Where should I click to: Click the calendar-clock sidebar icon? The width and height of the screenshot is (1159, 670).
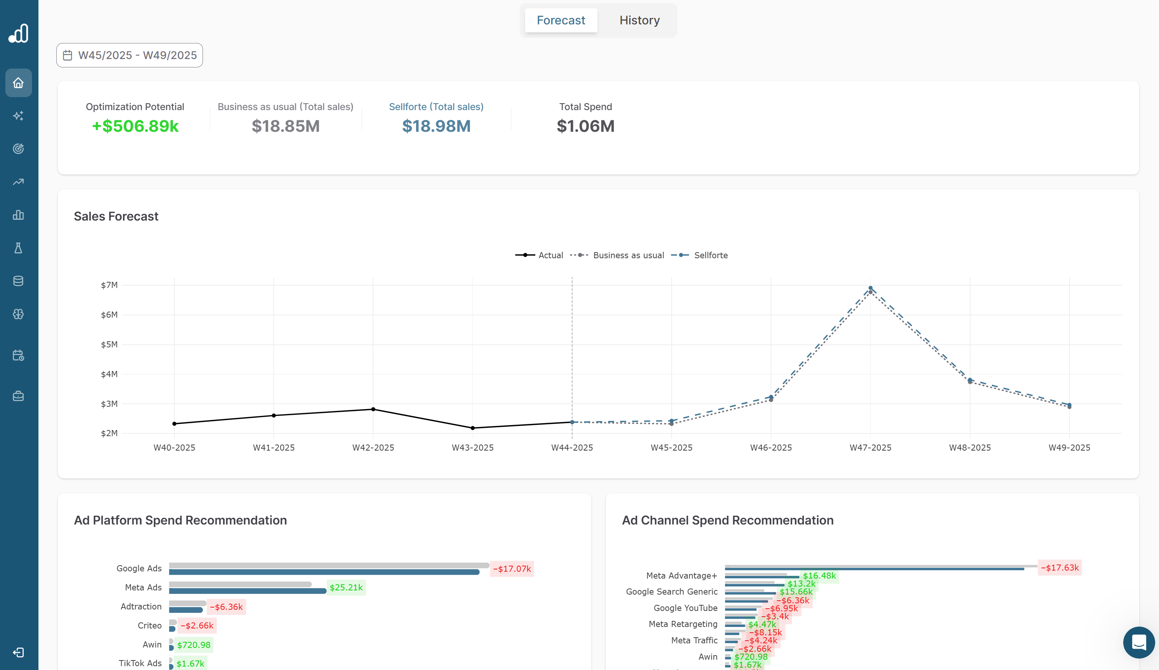[18, 355]
